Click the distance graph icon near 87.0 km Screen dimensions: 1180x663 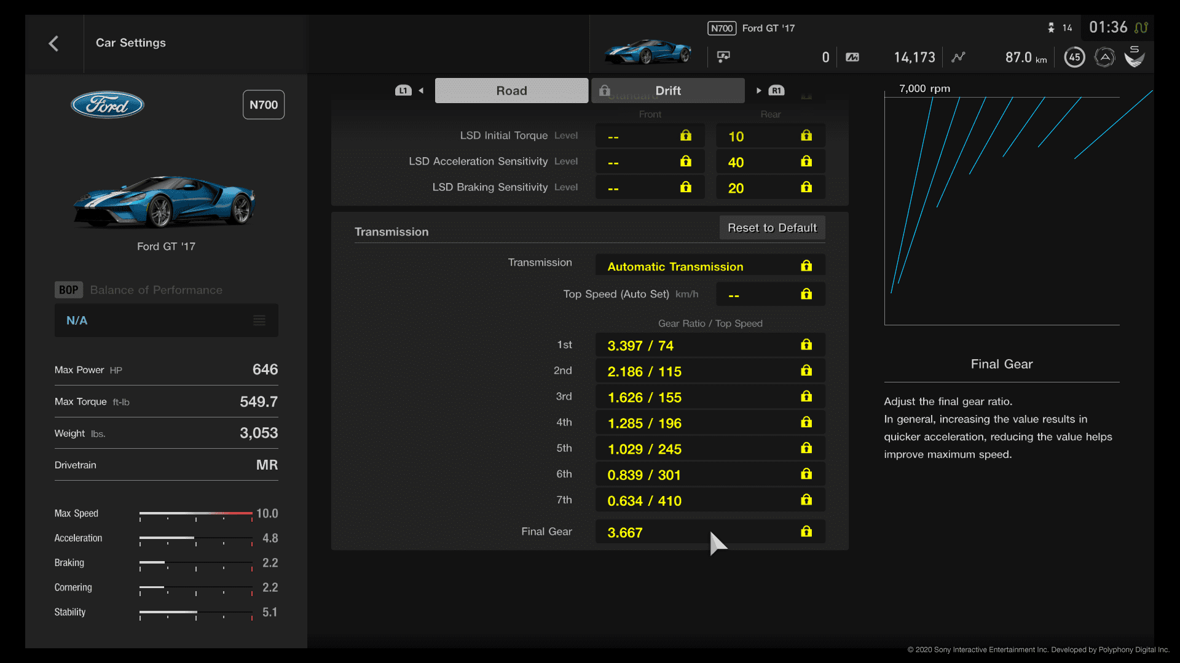click(958, 57)
